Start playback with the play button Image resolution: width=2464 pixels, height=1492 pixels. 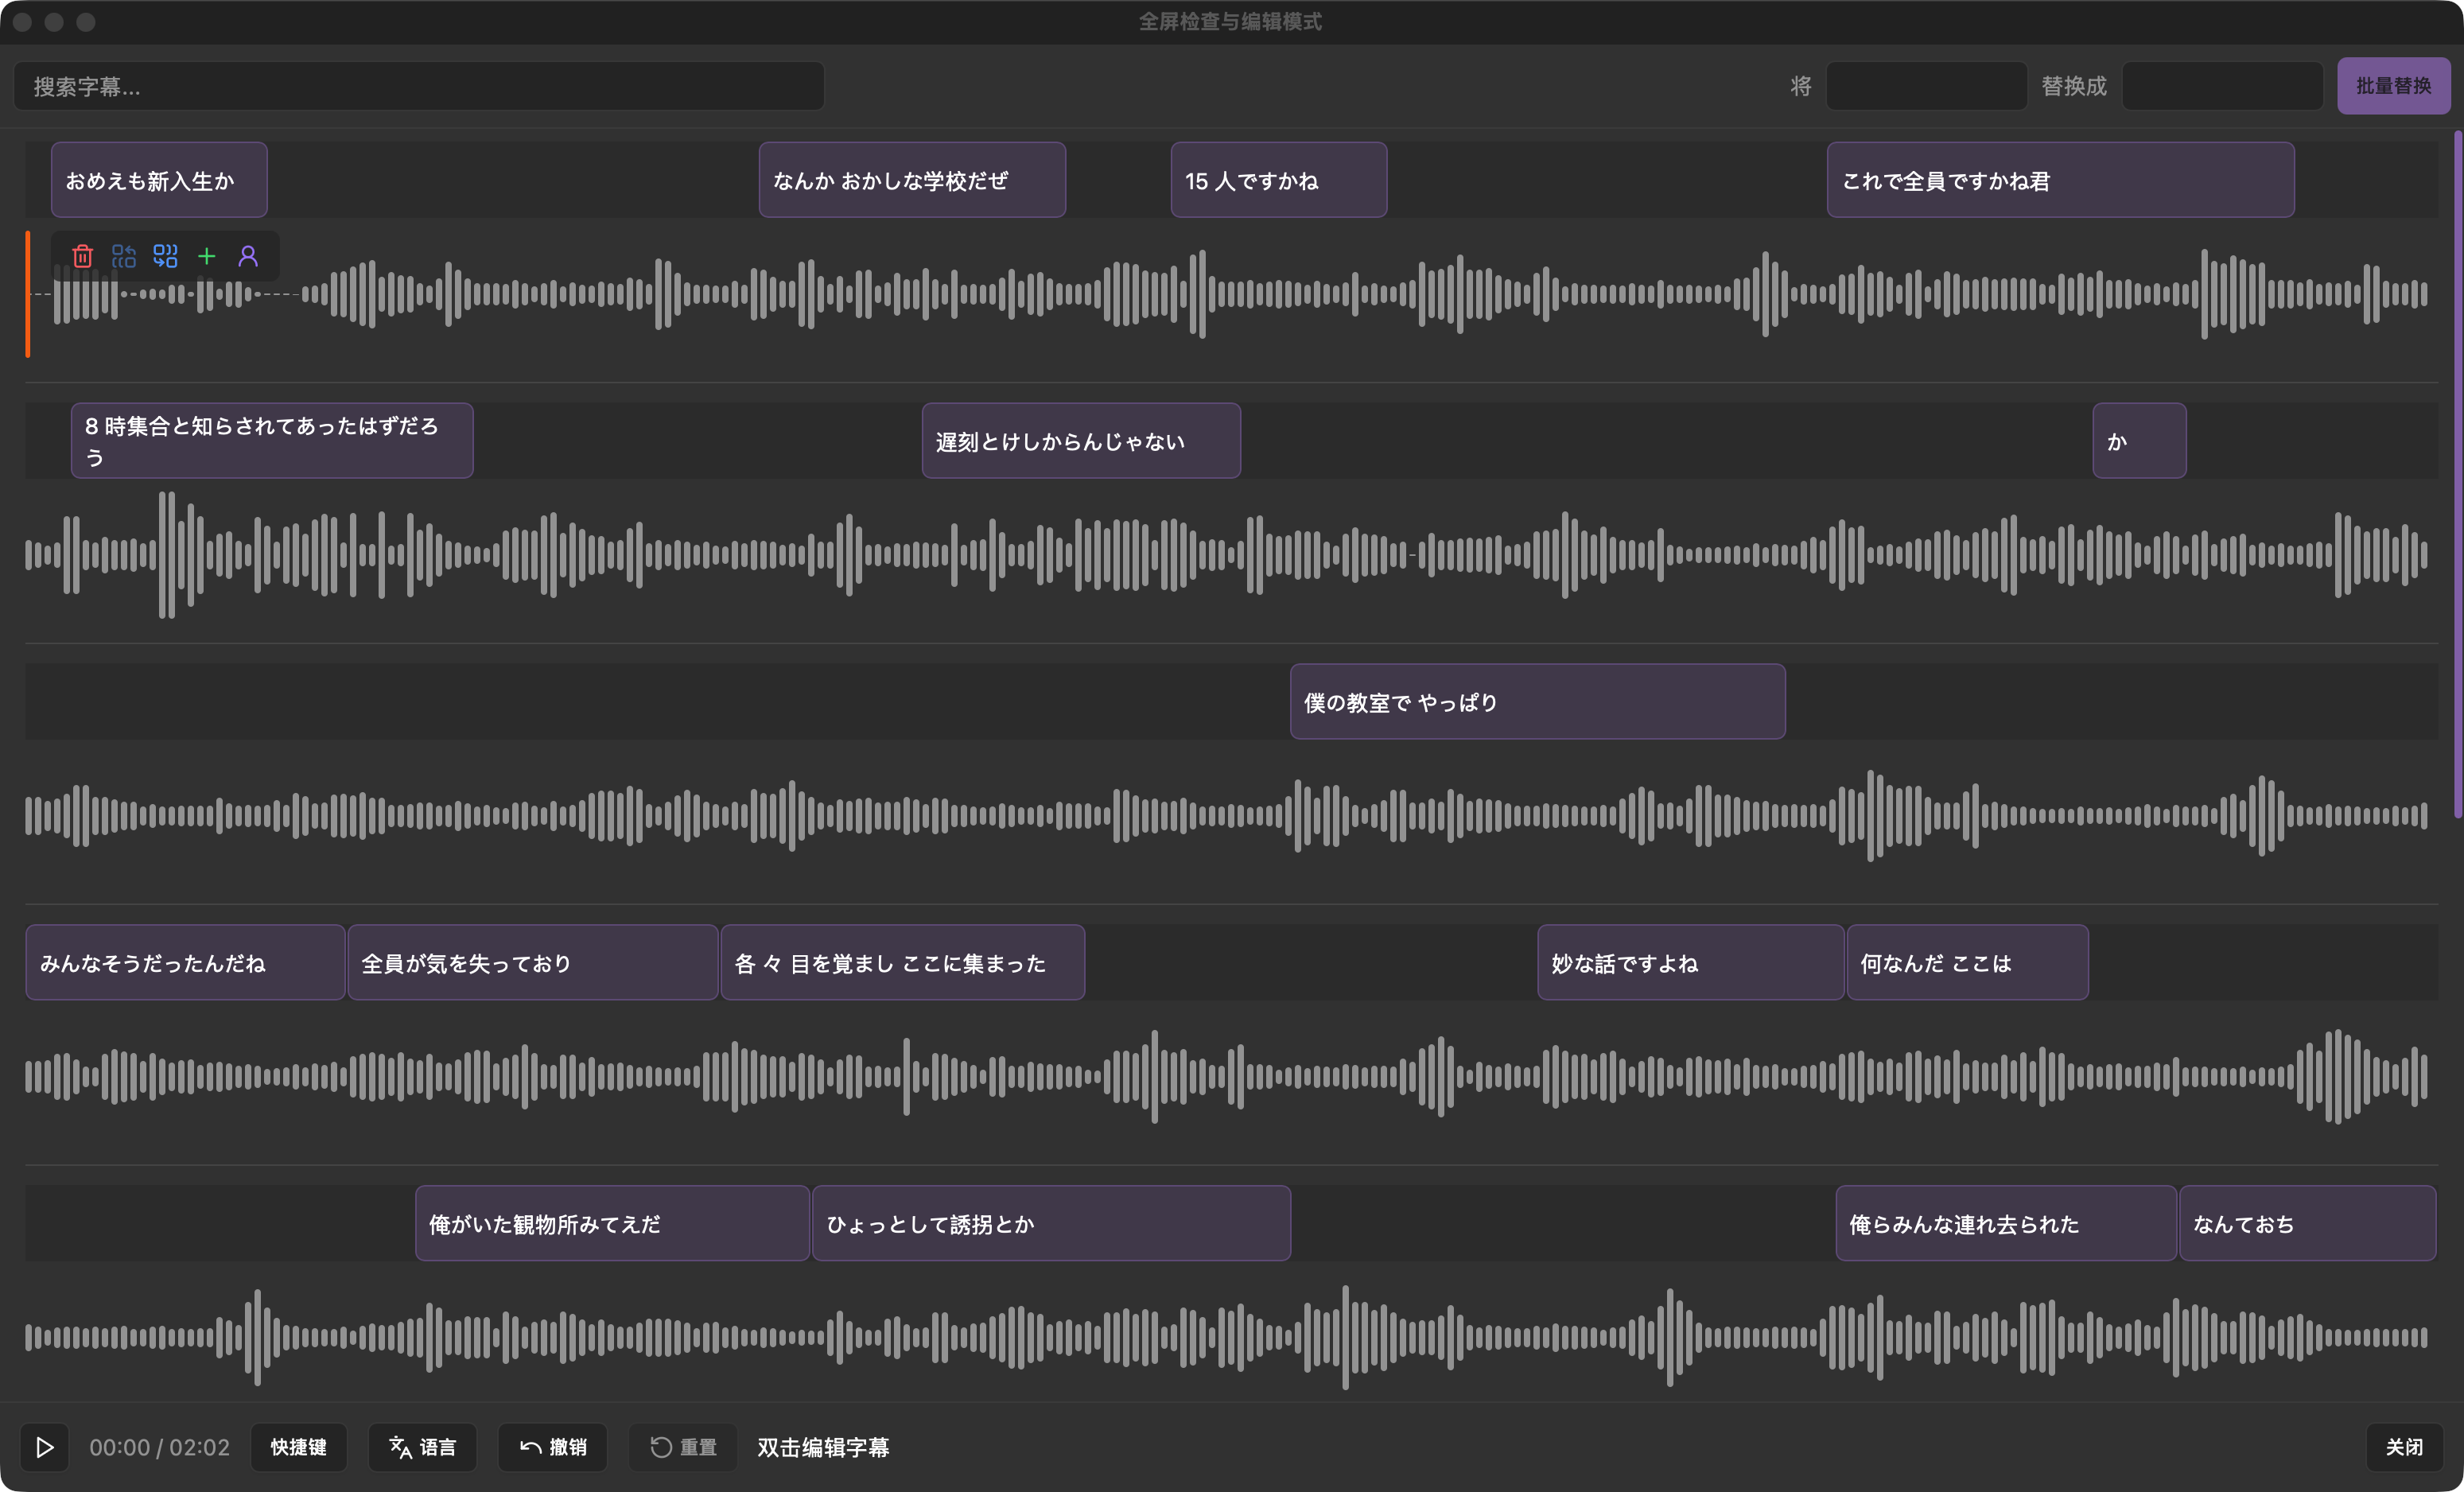tap(44, 1447)
